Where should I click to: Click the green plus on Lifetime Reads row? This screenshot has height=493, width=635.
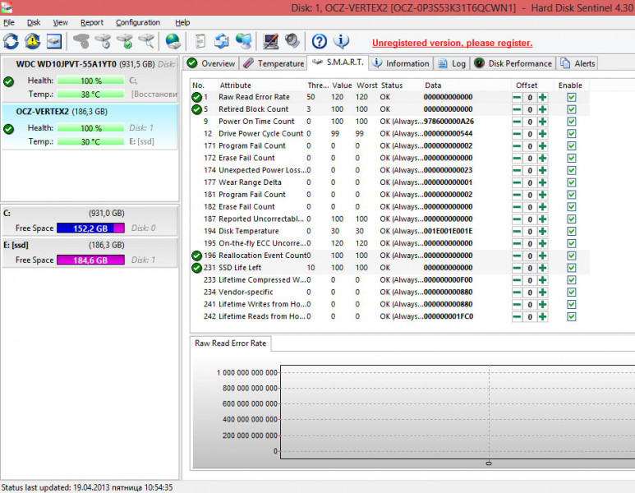tap(543, 317)
